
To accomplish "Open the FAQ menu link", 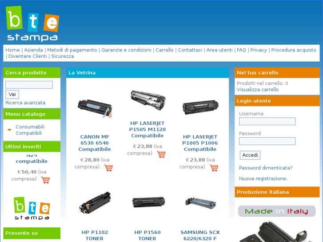I will [241, 50].
